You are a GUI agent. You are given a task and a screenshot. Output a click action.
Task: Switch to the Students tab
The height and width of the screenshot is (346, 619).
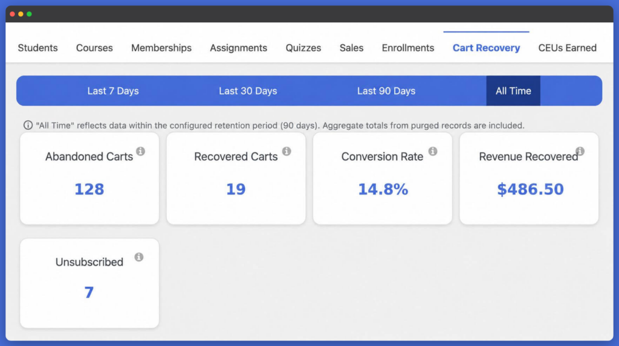tap(38, 48)
